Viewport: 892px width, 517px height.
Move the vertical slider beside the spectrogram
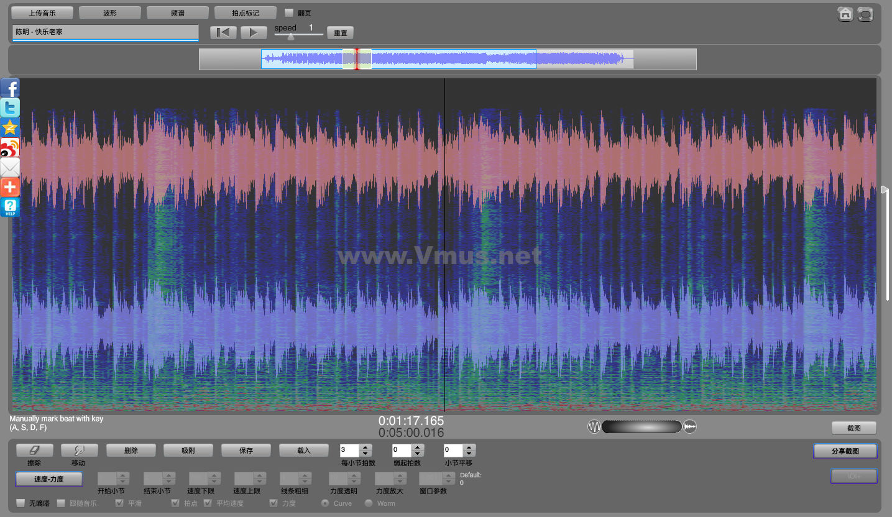pyautogui.click(x=886, y=190)
